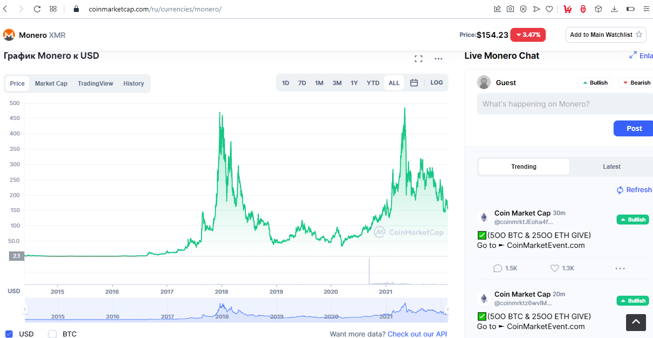The height and width of the screenshot is (338, 653).
Task: Mark sentiment as Bullish
Action: [x=595, y=83]
